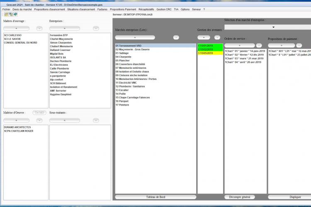Open the Factures menu
This screenshot has height=207, width=311.
tap(102, 9)
